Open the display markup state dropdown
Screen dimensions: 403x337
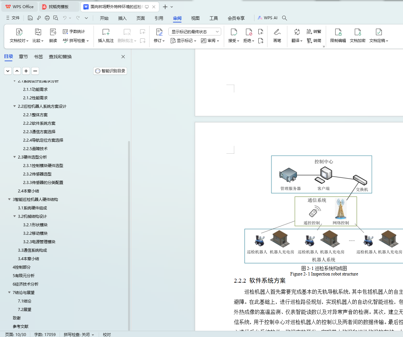[x=195, y=32]
